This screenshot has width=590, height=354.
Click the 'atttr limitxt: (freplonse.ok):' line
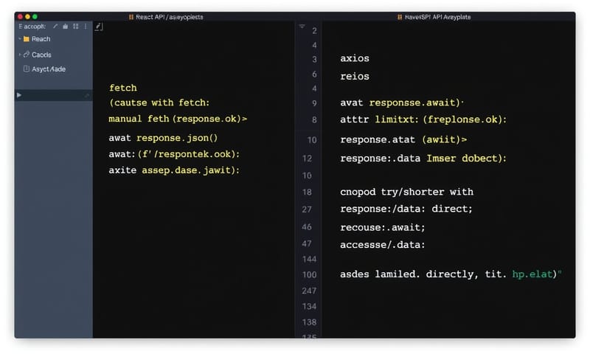click(423, 119)
